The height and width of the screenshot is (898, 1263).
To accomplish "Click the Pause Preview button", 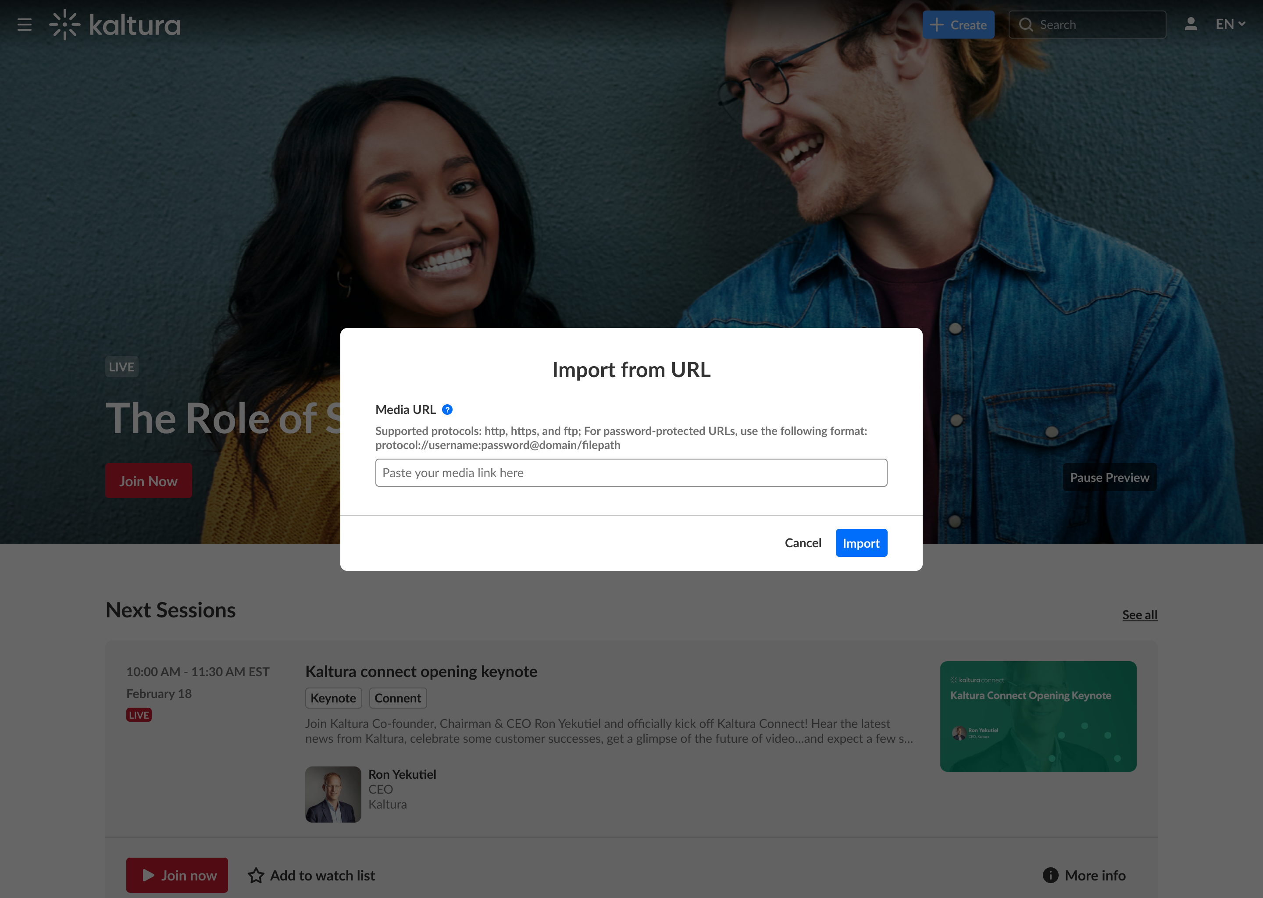I will (1109, 478).
